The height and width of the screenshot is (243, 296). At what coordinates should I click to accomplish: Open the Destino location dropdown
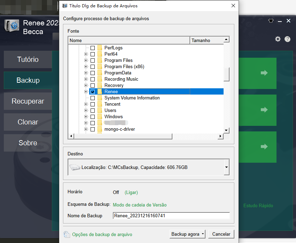pos(226,168)
